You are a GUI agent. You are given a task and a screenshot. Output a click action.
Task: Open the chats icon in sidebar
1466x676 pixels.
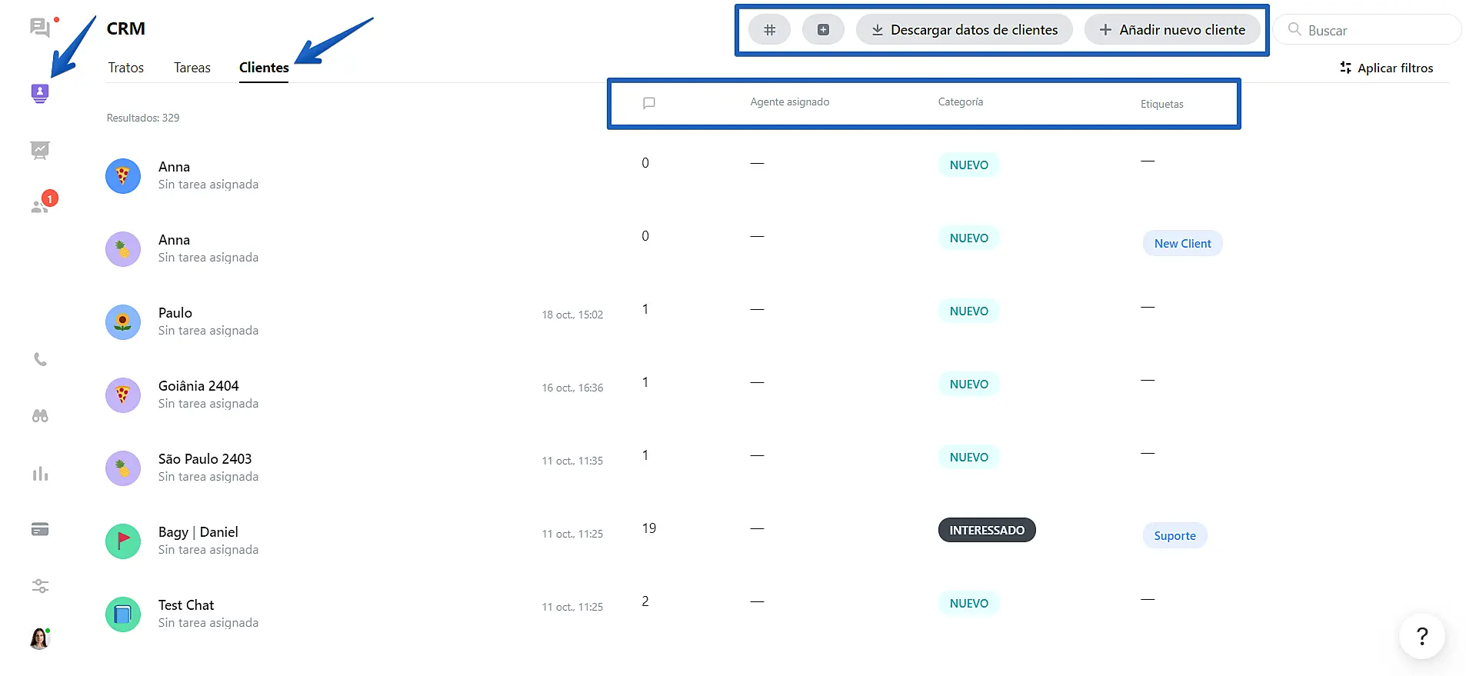(39, 28)
